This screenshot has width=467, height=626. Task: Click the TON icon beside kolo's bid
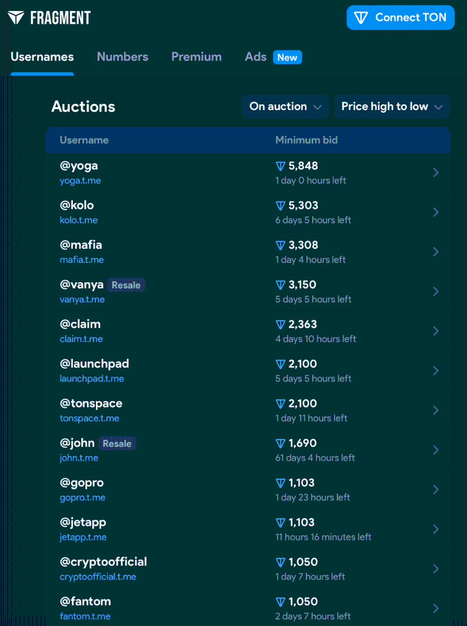tap(280, 206)
